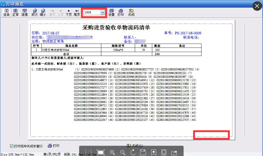263x156 pixels.
Task: Rotate image using the overlay rotate icon
Action: 133,152
